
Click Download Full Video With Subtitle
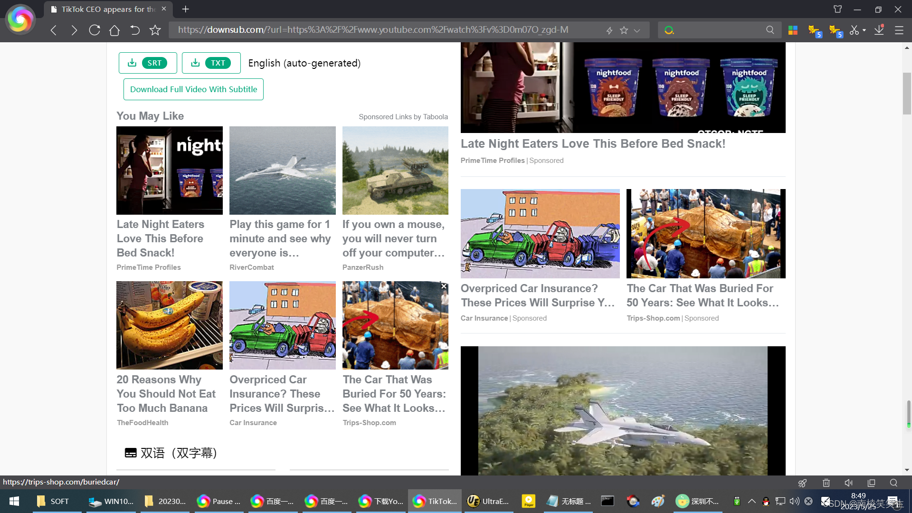[193, 89]
